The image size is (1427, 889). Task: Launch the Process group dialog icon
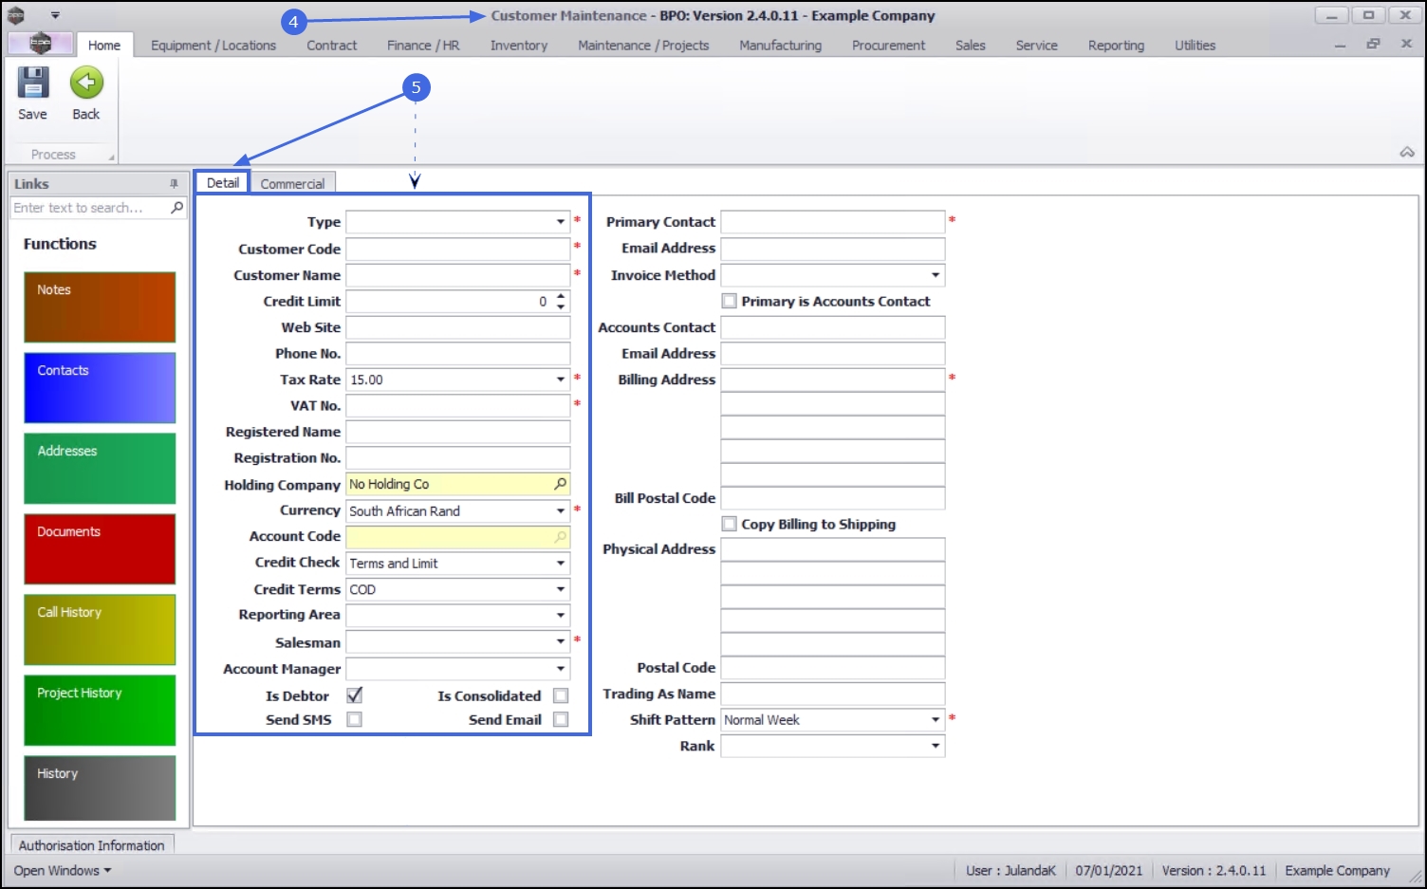tap(111, 157)
